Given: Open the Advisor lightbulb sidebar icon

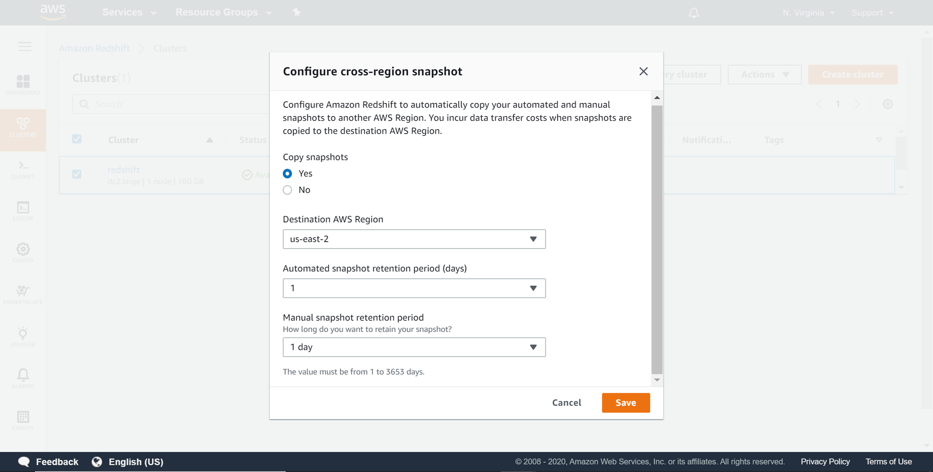Looking at the screenshot, I should (23, 336).
